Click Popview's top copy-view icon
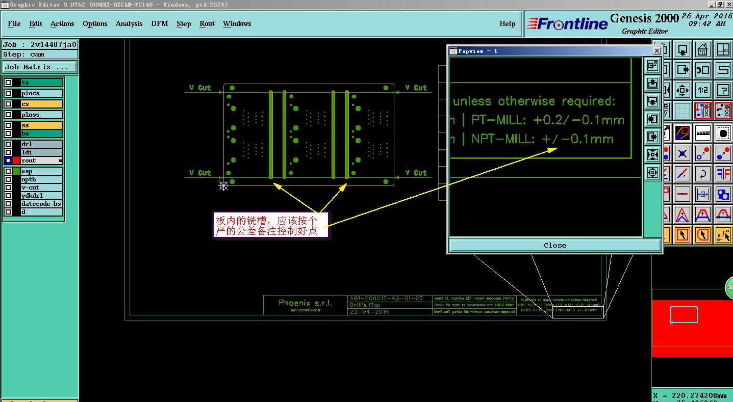 [x=652, y=65]
